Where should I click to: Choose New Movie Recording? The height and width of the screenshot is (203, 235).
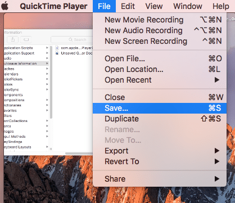click(160, 20)
